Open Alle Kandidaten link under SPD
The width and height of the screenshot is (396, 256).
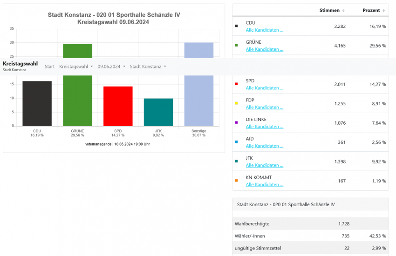point(264,88)
